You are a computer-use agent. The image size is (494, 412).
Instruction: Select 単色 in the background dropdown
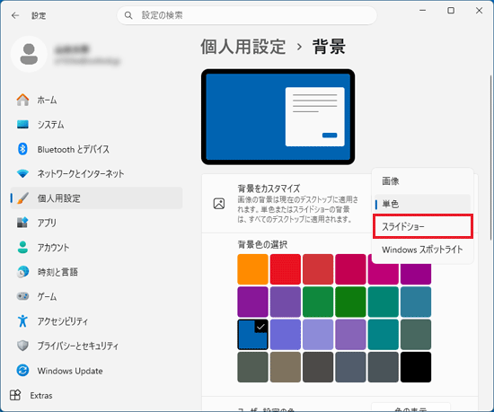[x=422, y=204]
